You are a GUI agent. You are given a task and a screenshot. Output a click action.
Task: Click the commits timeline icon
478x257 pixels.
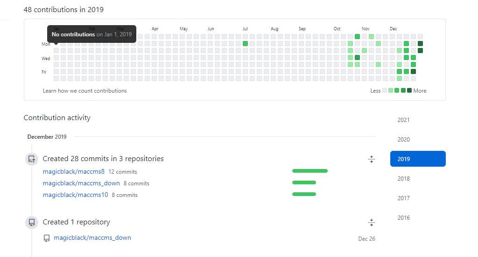32,159
